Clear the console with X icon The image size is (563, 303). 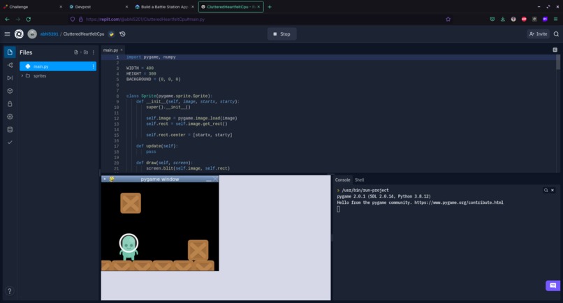pyautogui.click(x=553, y=191)
